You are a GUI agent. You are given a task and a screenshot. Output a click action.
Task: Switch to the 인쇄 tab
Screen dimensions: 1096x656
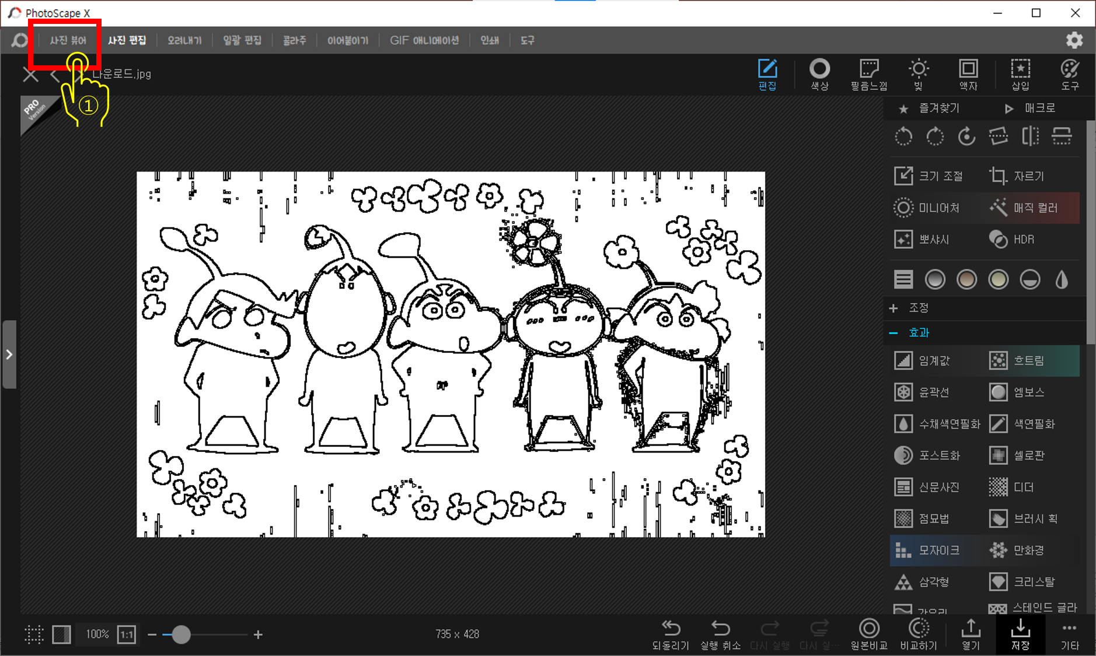tap(490, 40)
